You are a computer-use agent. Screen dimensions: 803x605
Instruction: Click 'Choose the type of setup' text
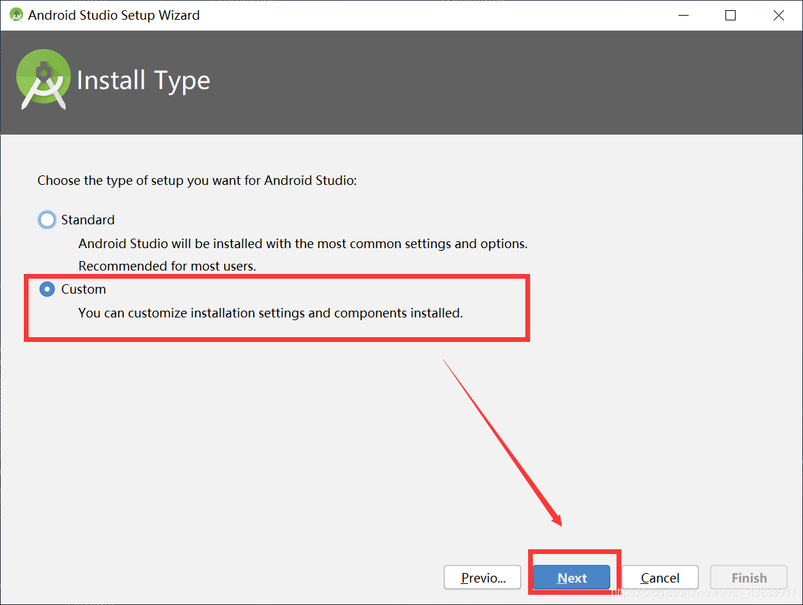tap(197, 181)
